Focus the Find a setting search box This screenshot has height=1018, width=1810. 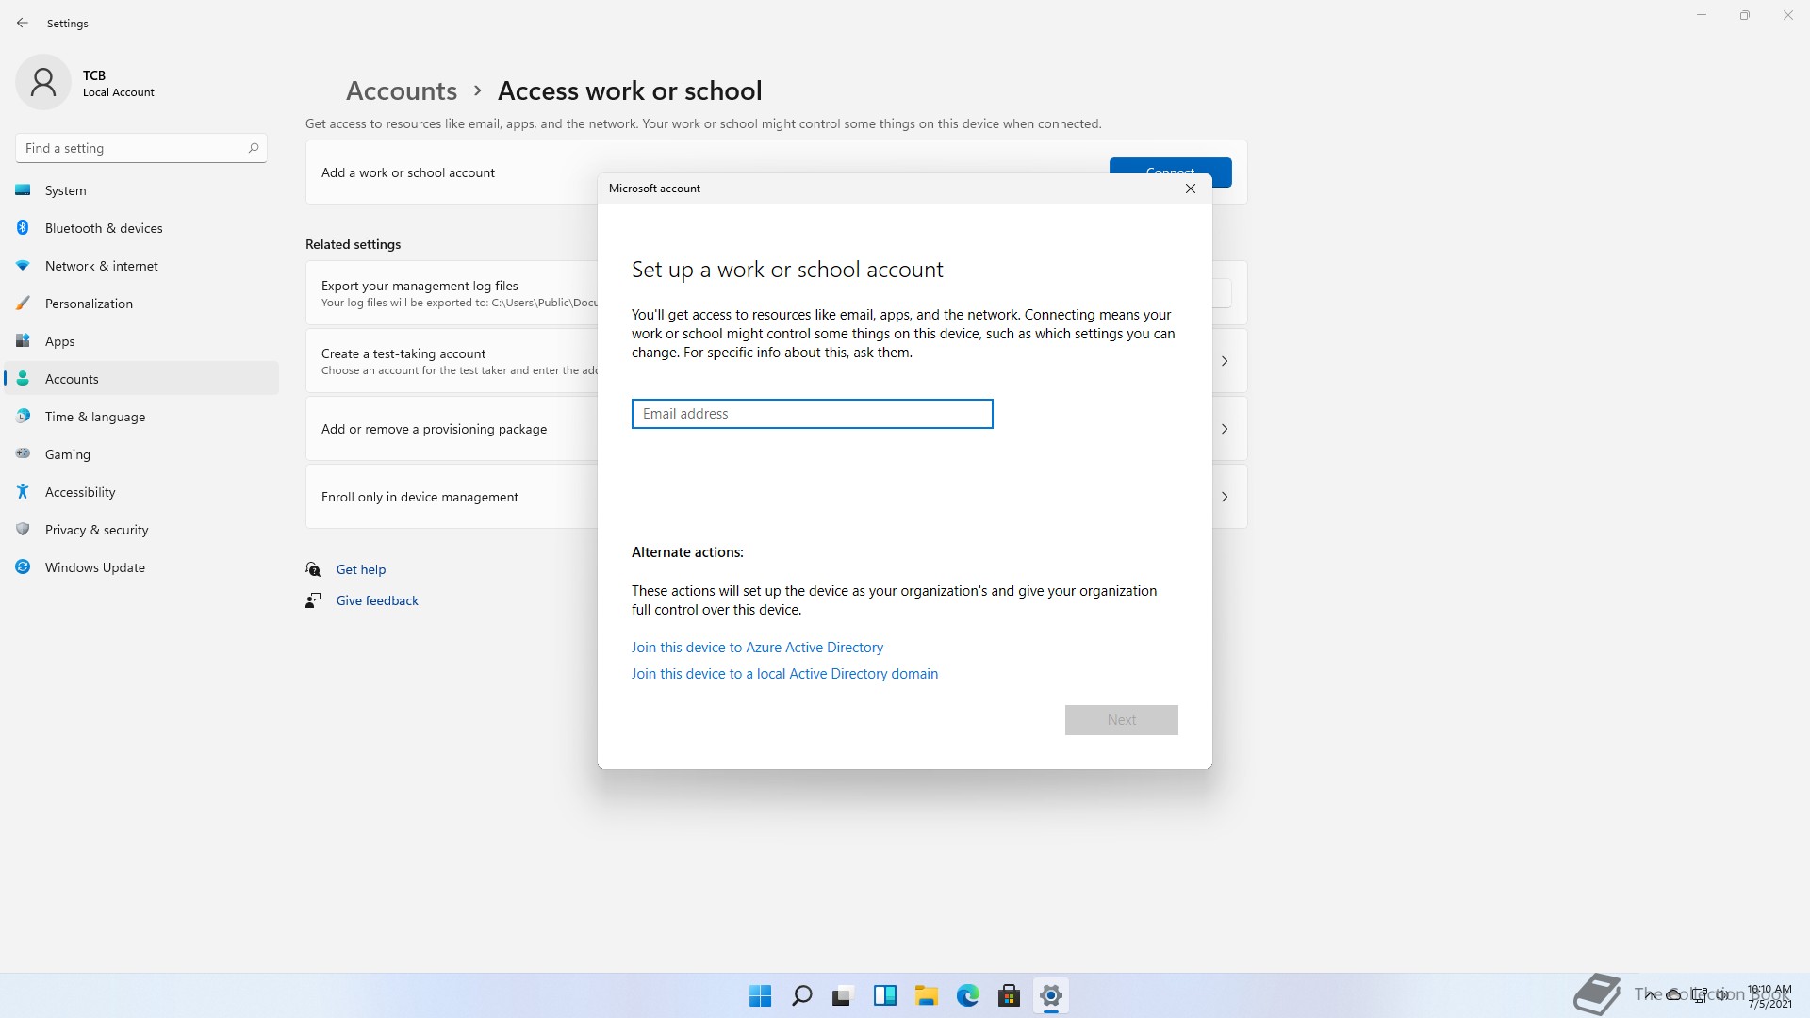tap(141, 148)
